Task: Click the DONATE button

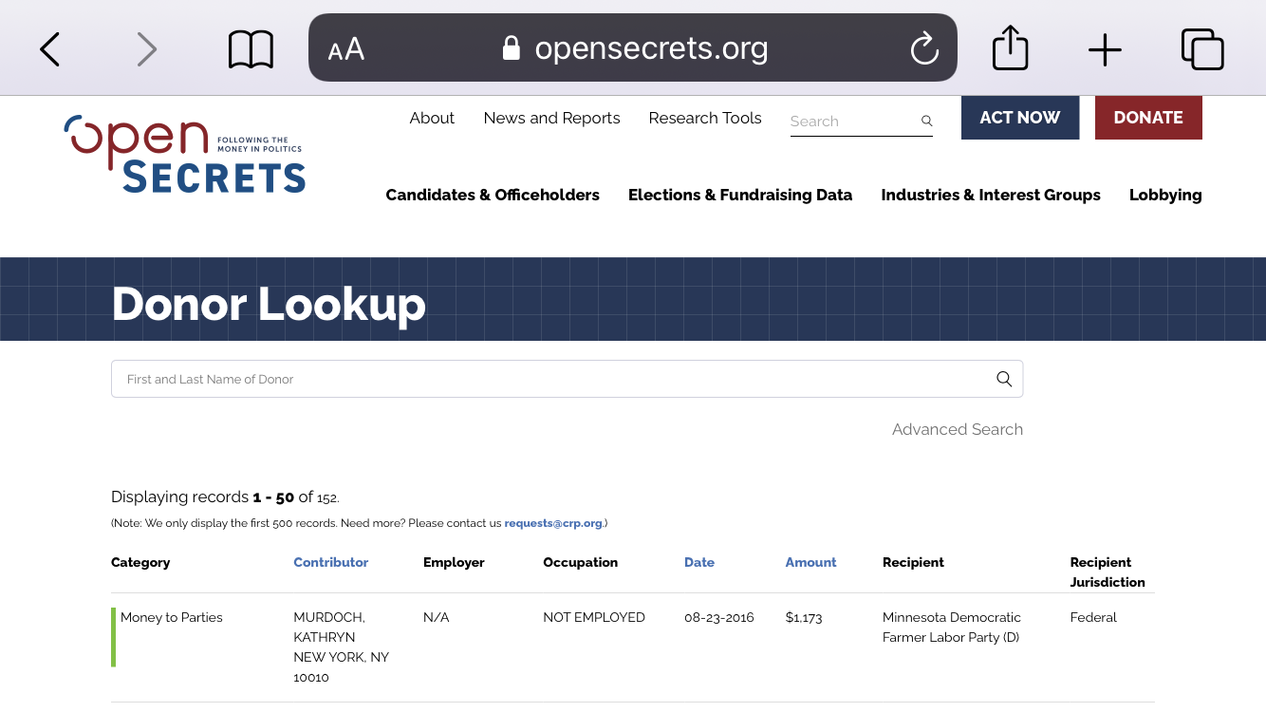Action: (x=1148, y=118)
